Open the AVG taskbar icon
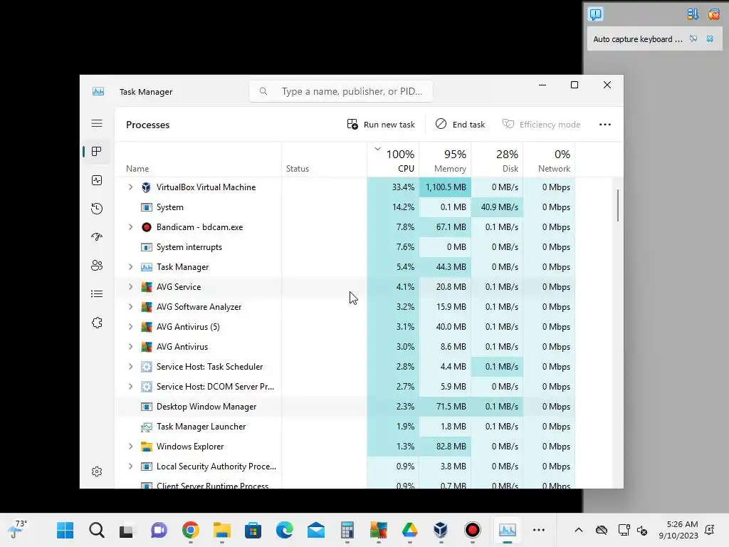Viewport: 729px width, 547px height. pos(379,530)
